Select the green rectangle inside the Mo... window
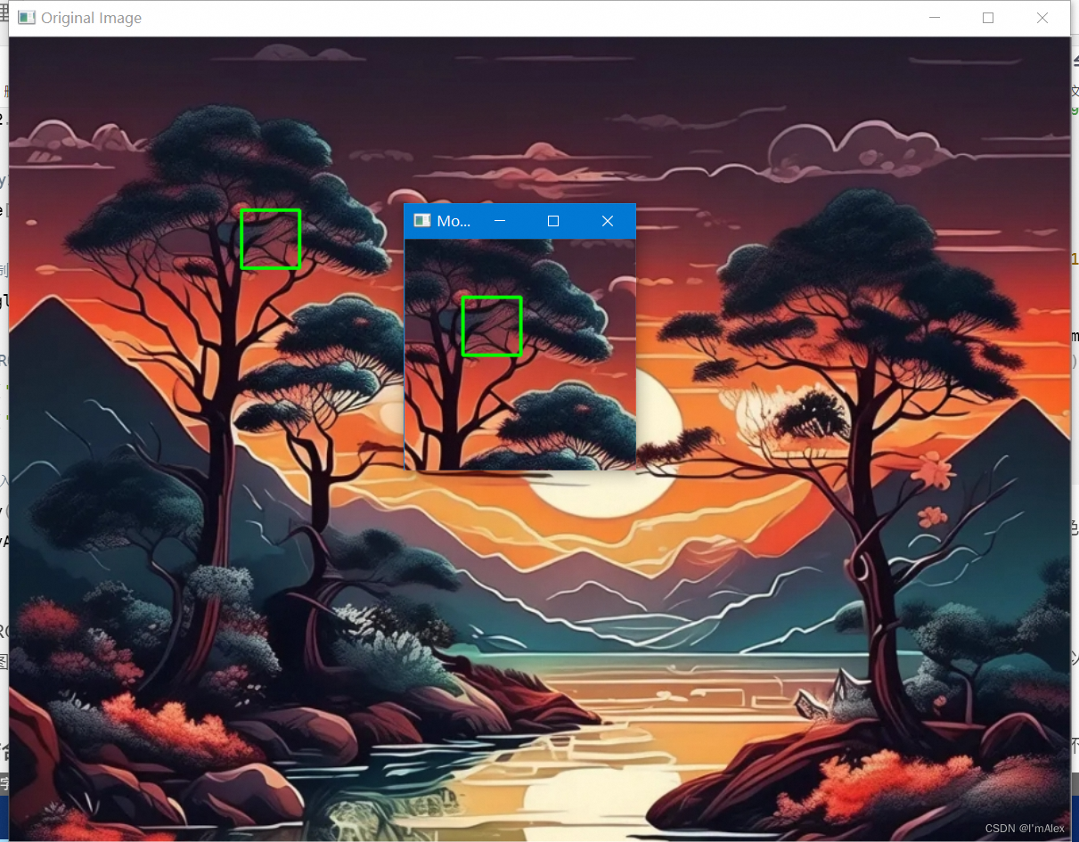Image resolution: width=1079 pixels, height=842 pixels. pyautogui.click(x=491, y=325)
